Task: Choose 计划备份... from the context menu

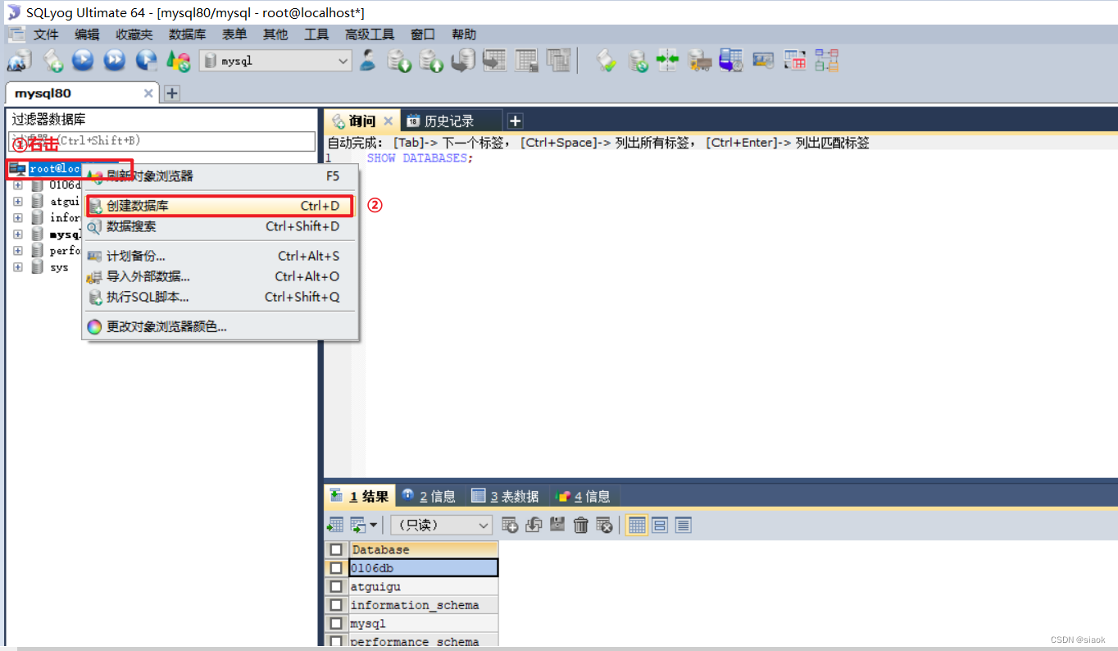Action: (x=220, y=256)
